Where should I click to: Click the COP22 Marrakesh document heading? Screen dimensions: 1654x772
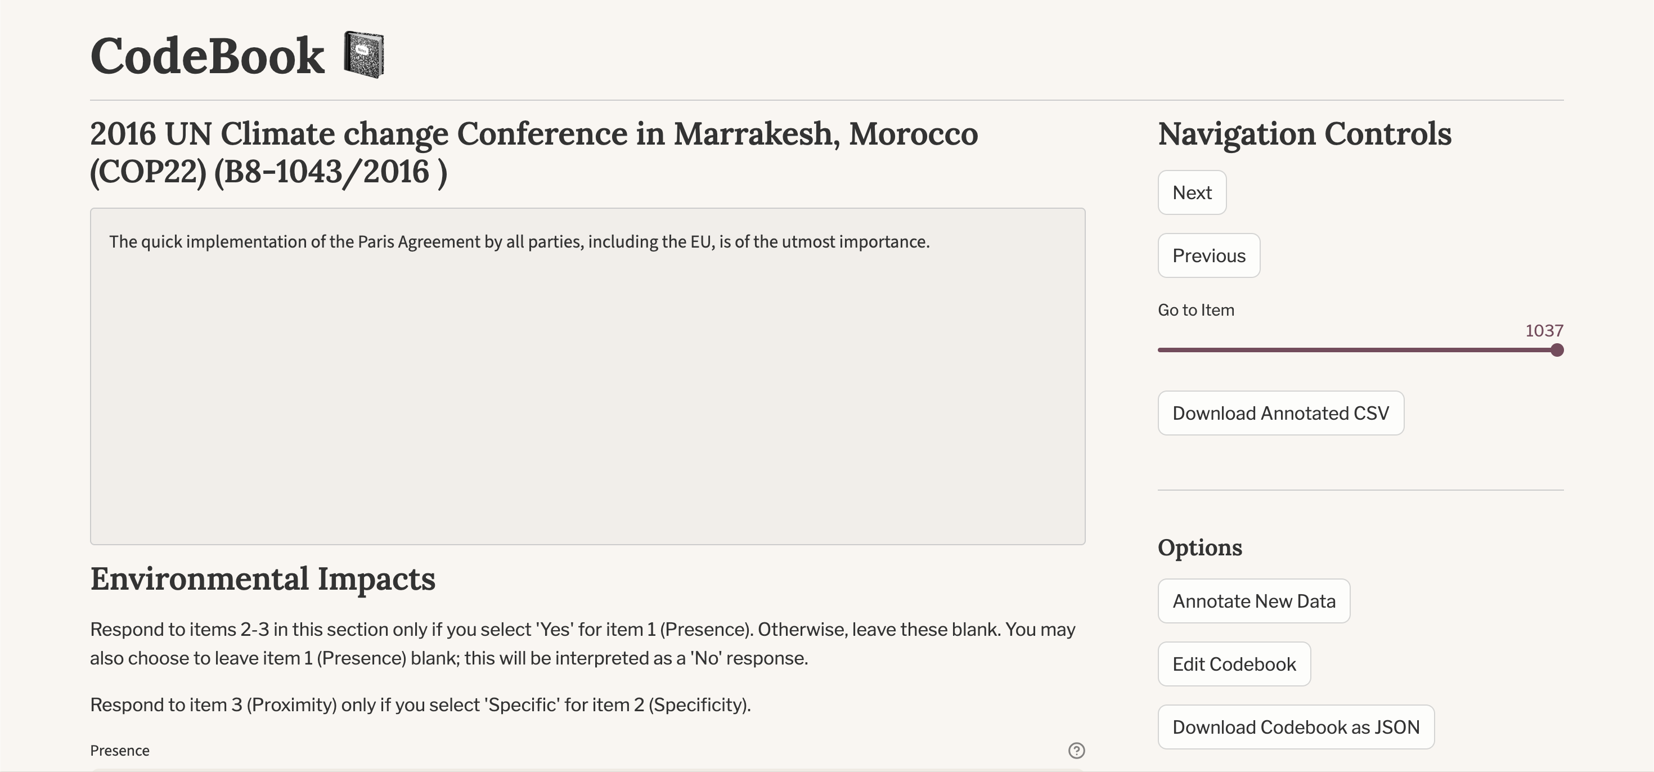click(533, 153)
